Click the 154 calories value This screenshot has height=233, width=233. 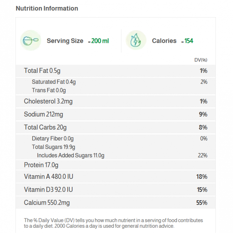[x=189, y=41]
